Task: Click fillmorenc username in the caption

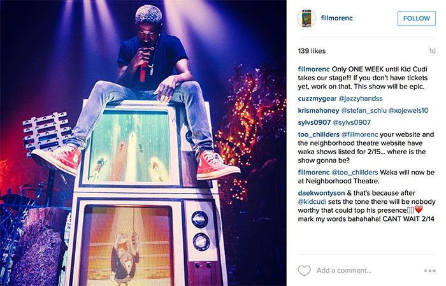Action: pos(313,69)
